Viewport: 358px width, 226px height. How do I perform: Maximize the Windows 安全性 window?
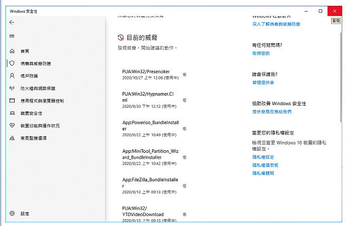click(x=320, y=11)
